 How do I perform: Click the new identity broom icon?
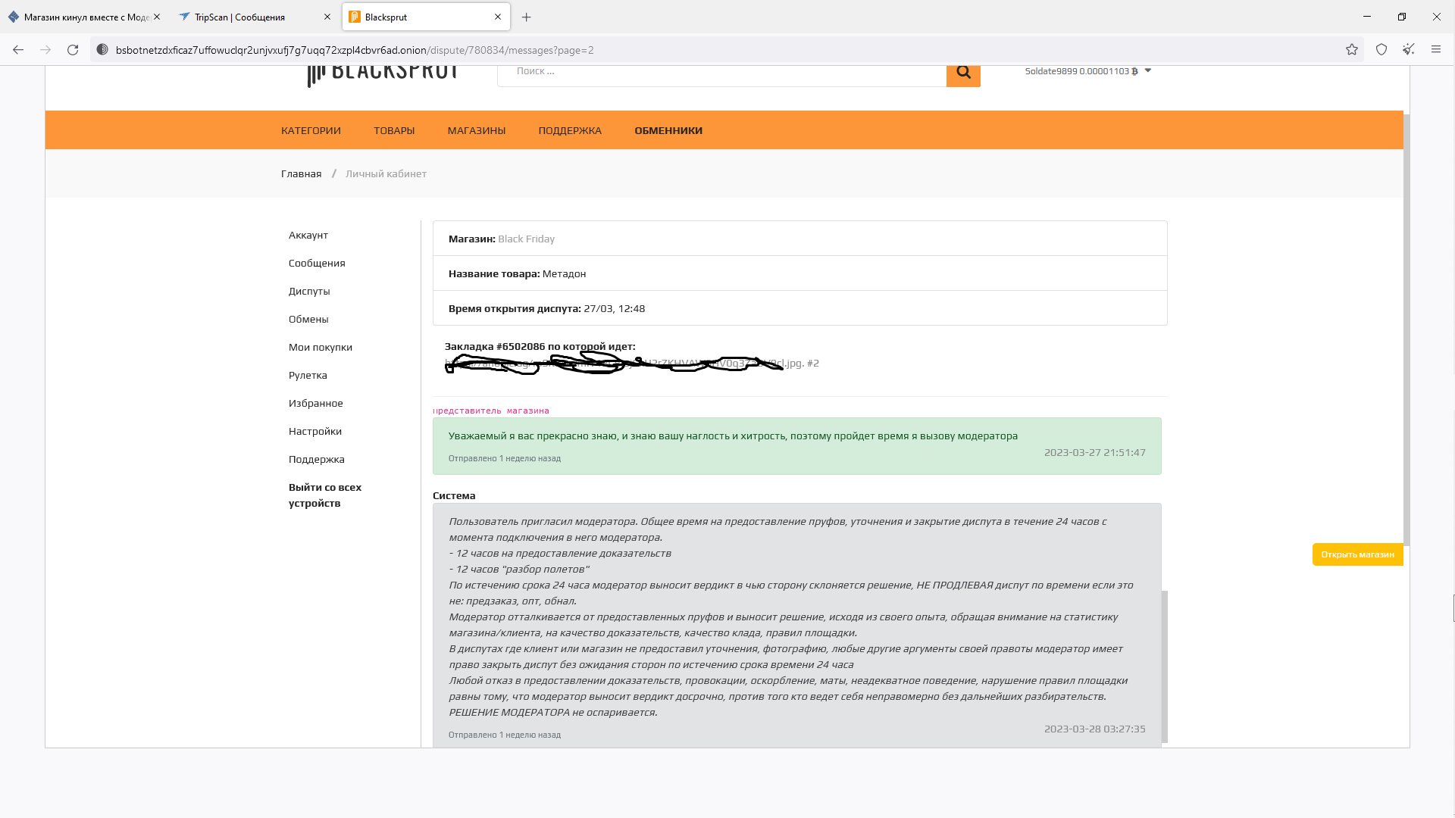(1409, 50)
